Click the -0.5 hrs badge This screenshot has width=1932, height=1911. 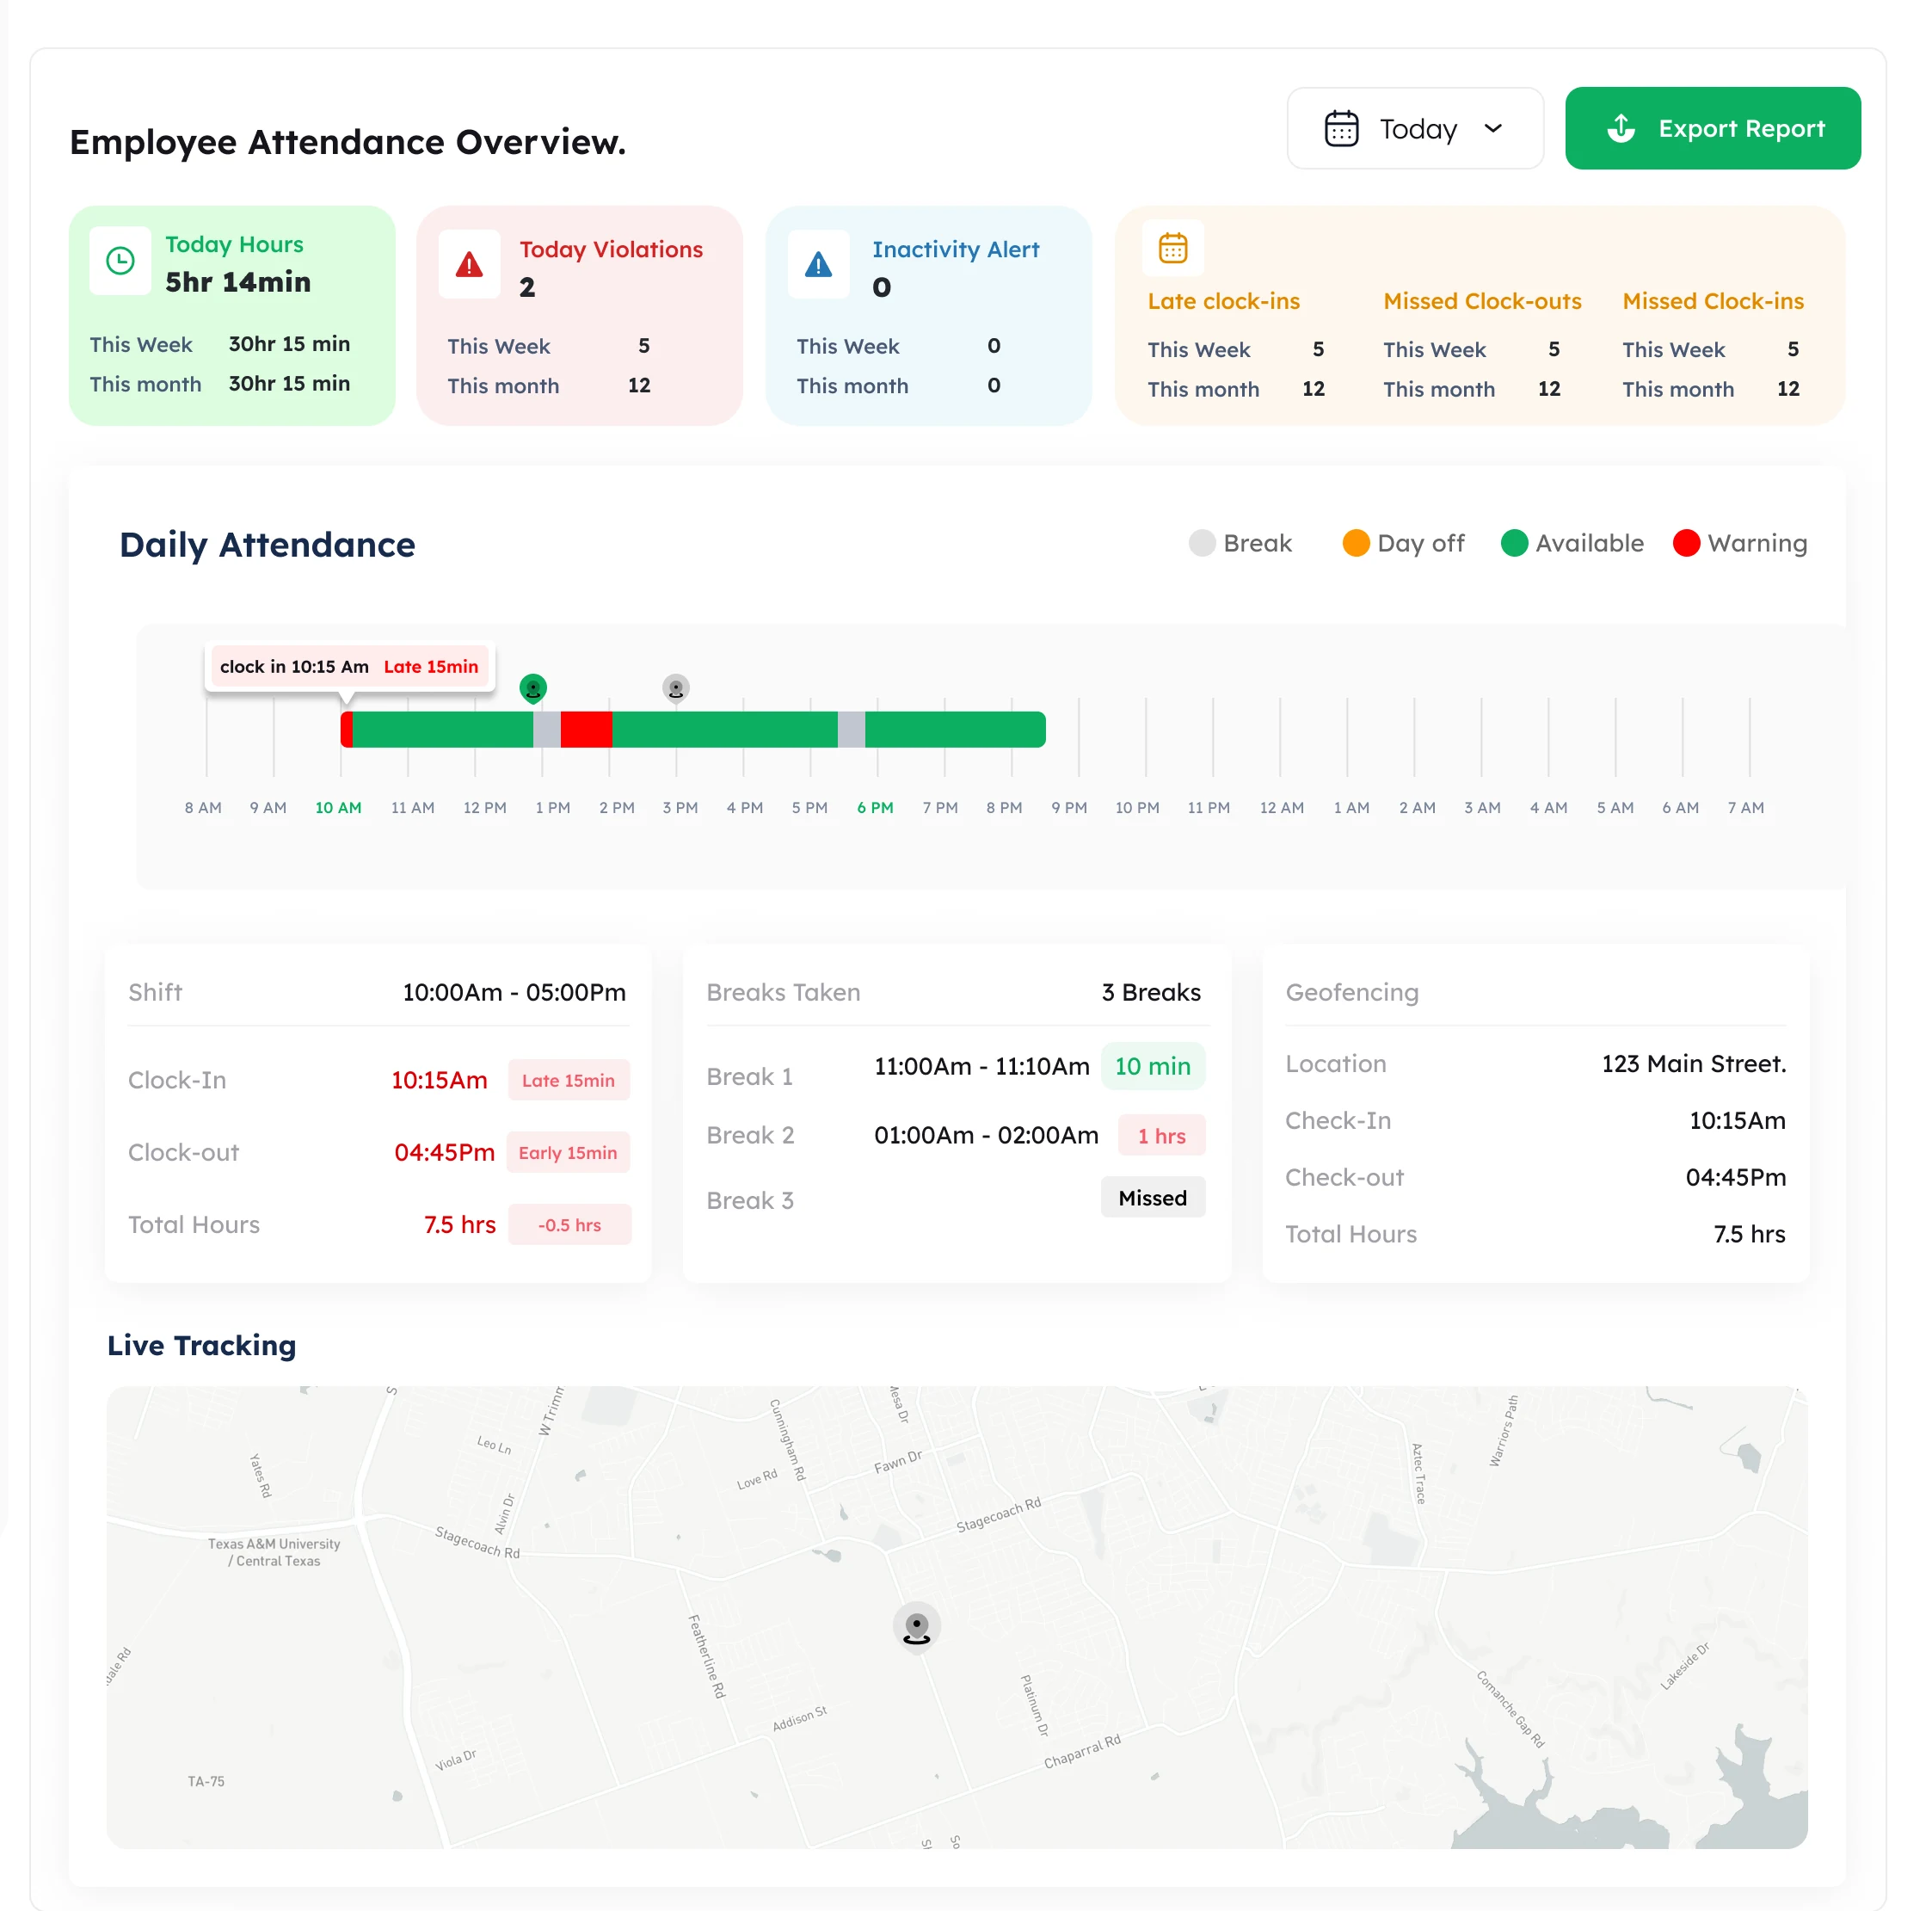click(569, 1224)
